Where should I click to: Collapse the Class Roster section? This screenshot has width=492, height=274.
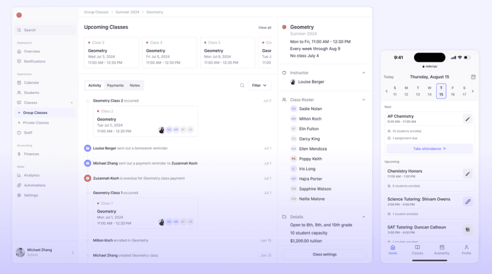coord(364,100)
